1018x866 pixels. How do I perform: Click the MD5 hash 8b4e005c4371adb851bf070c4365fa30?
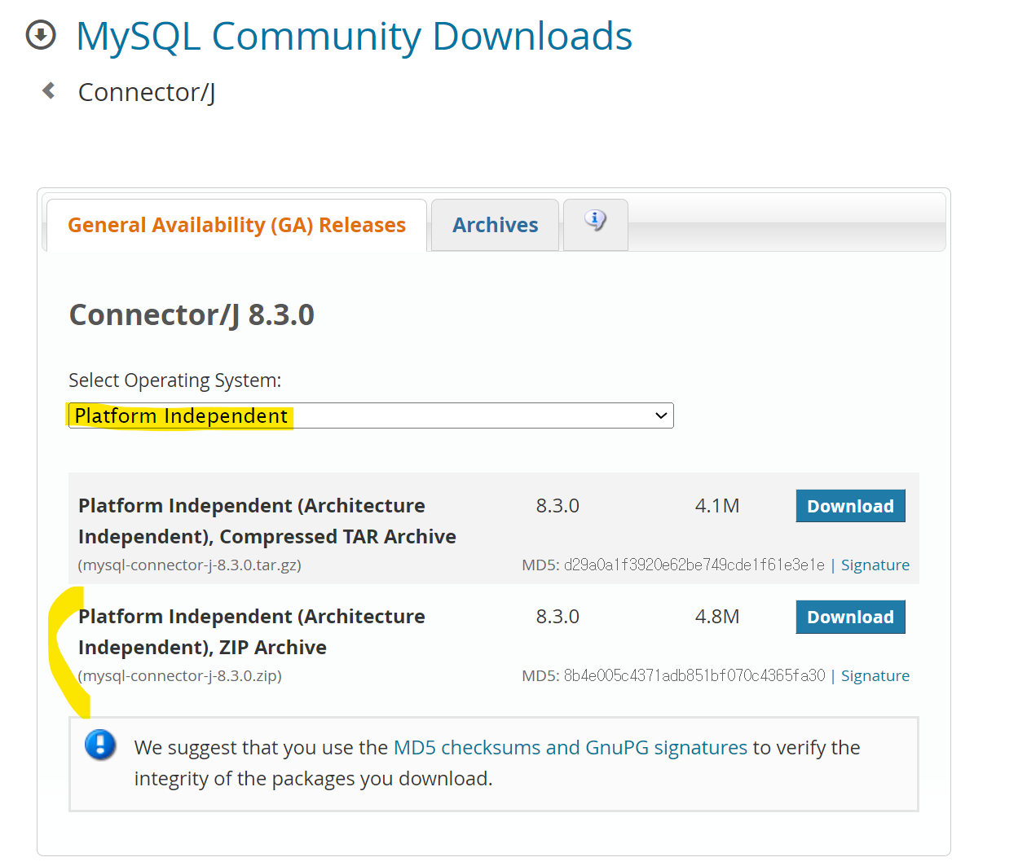click(x=694, y=675)
